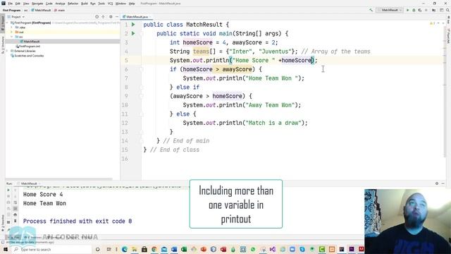This screenshot has width=451, height=254.
Task: Hide the Project panel with minus icon
Action: (x=116, y=17)
